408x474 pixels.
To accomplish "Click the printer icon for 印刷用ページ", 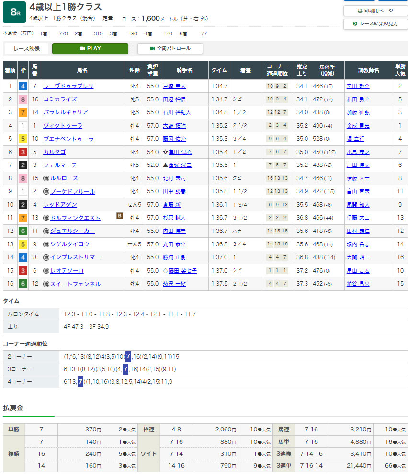I will click(x=360, y=11).
